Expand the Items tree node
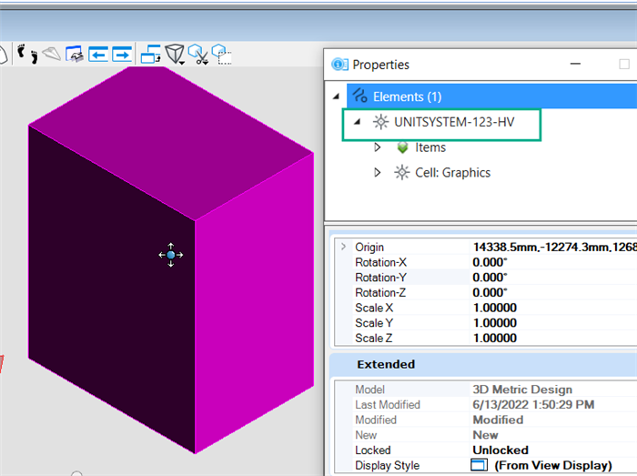Viewport: 637px width, 476px height. (378, 147)
